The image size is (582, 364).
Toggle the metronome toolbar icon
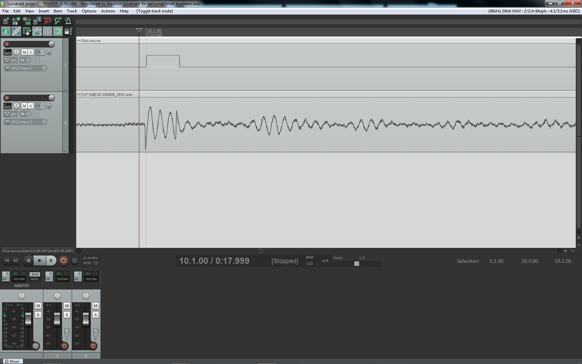pos(68,21)
